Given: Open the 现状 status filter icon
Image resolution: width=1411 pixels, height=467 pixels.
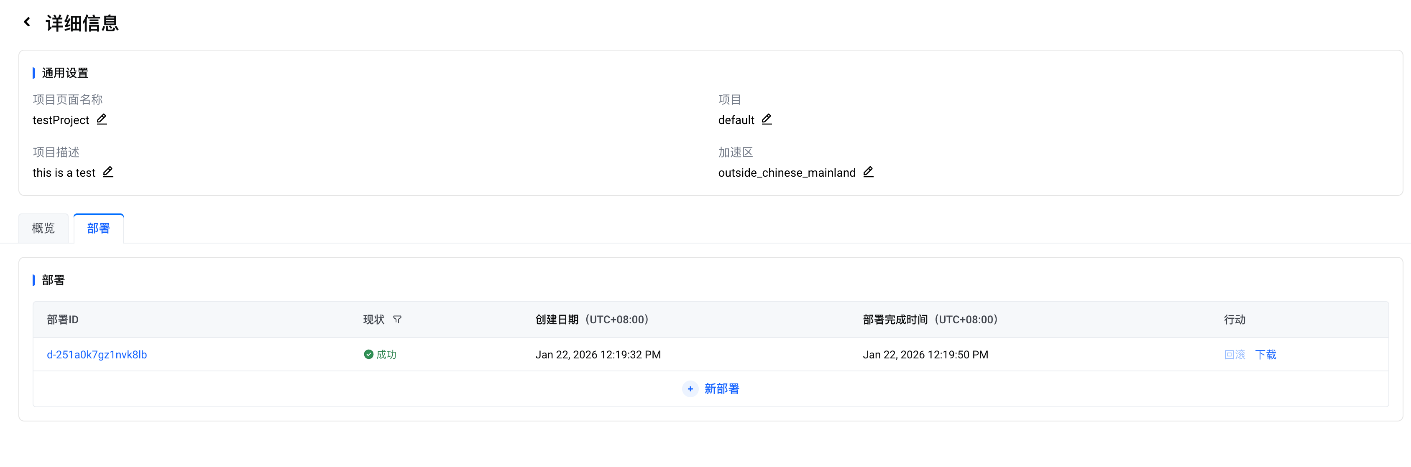Looking at the screenshot, I should click(397, 320).
